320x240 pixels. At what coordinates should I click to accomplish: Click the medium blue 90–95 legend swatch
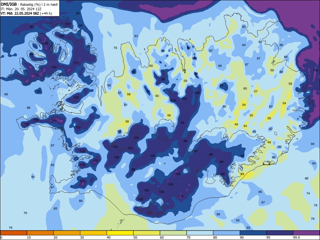point(253,233)
